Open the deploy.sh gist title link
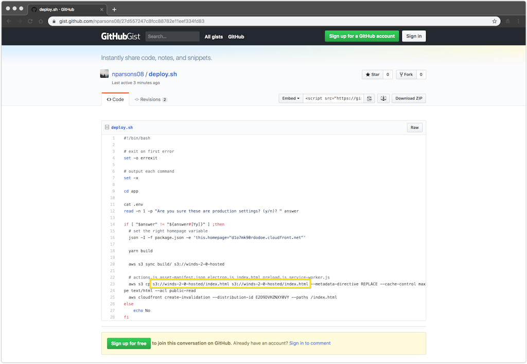The image size is (527, 364). coord(163,74)
